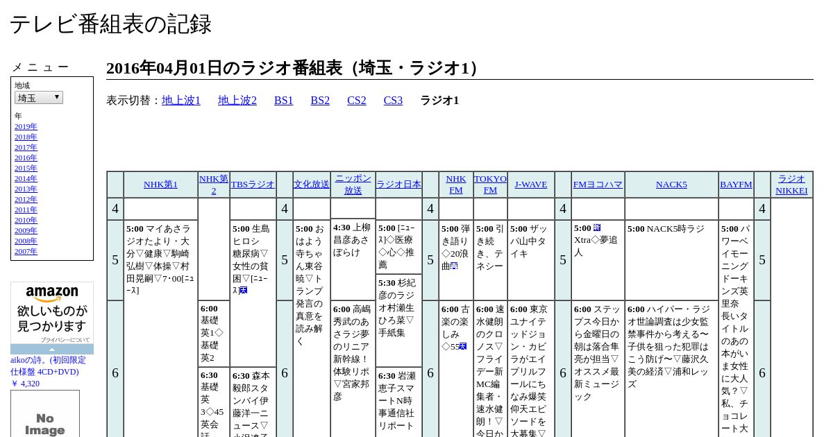
Task: Open the 地域 dropdown showing 埼玉
Action: tap(39, 98)
